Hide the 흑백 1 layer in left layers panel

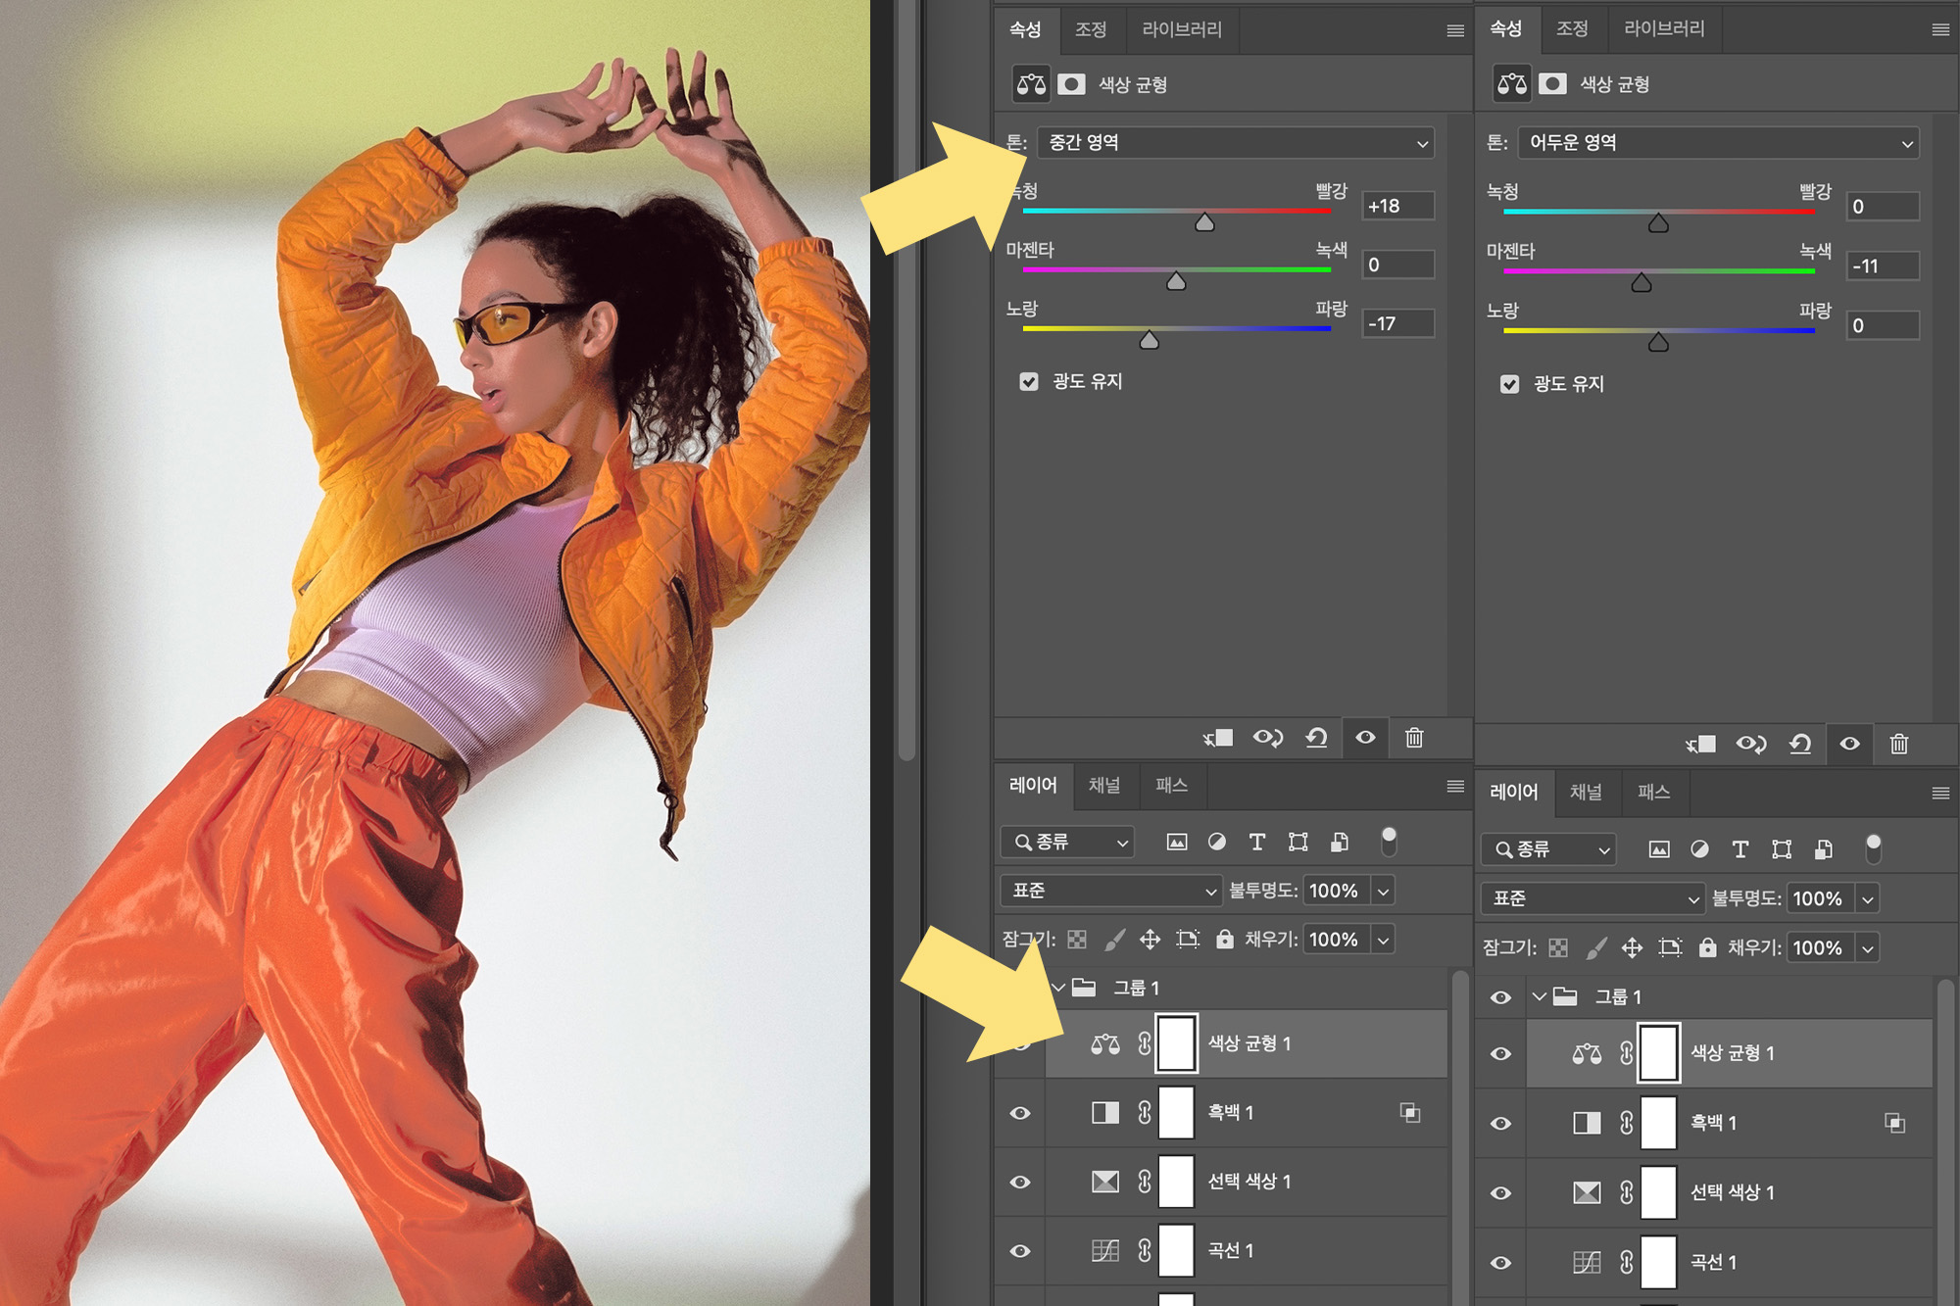(1020, 1113)
